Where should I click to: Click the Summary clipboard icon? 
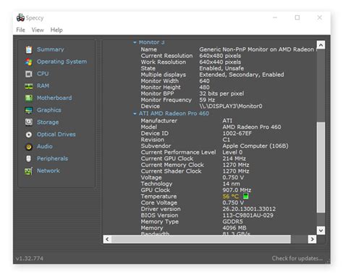pyautogui.click(x=29, y=49)
